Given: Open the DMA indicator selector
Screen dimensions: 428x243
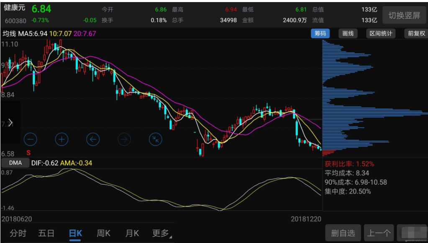Looking at the screenshot, I should pos(15,163).
